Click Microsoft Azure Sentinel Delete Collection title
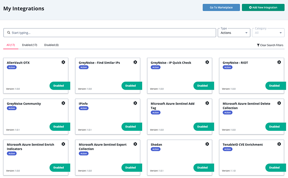Screen dimensions: 288x178 click(247, 106)
